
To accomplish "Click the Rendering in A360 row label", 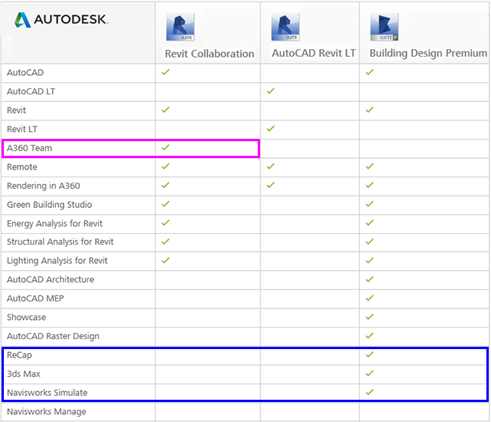I will (x=44, y=186).
